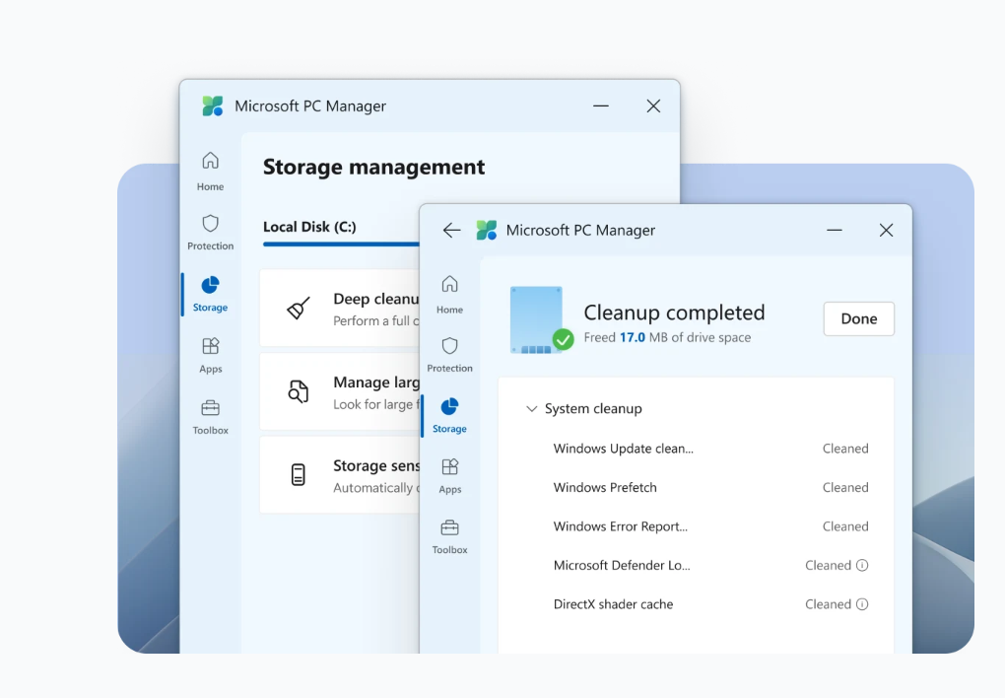Click the Microsoft Defender Lo... row label

(622, 565)
